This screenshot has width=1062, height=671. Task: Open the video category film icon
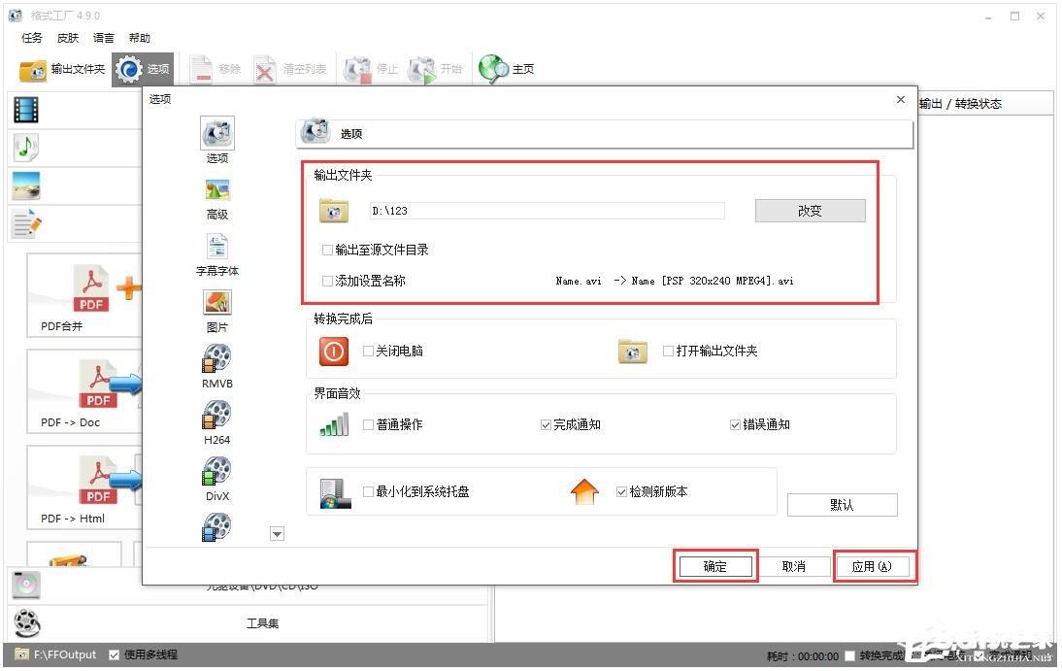pos(26,110)
